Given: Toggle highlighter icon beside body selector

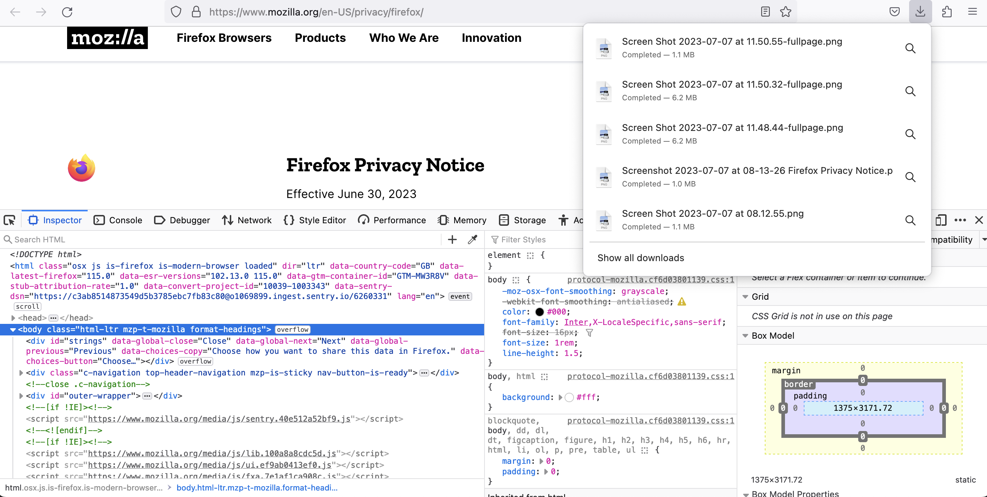Looking at the screenshot, I should [x=516, y=280].
